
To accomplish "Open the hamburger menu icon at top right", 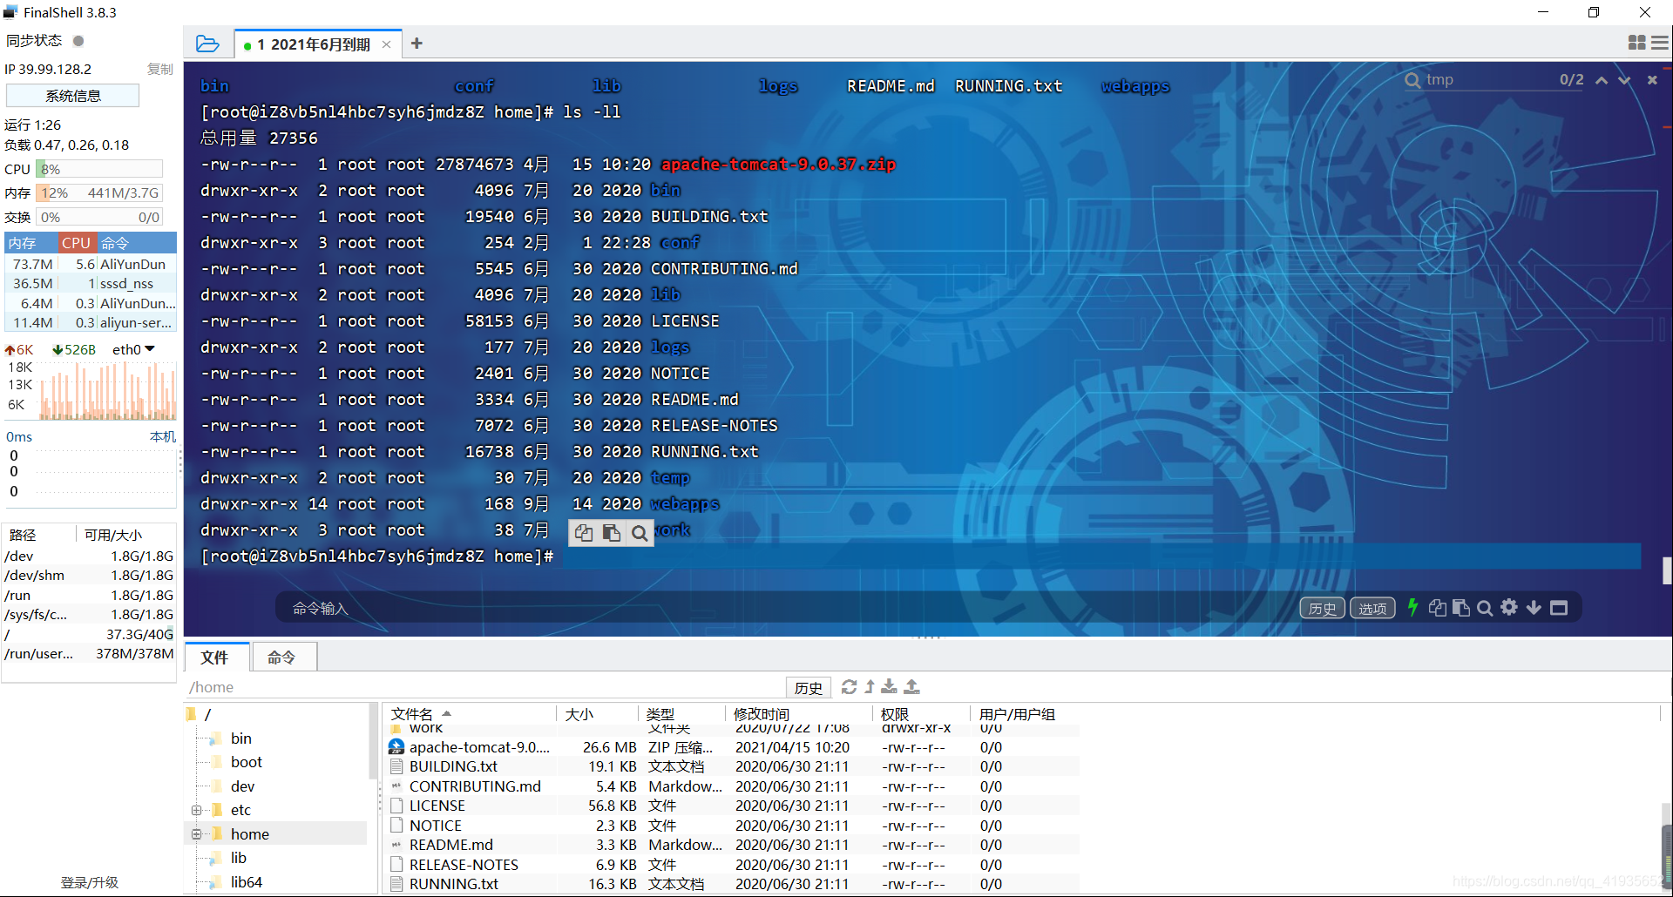I will (1660, 43).
